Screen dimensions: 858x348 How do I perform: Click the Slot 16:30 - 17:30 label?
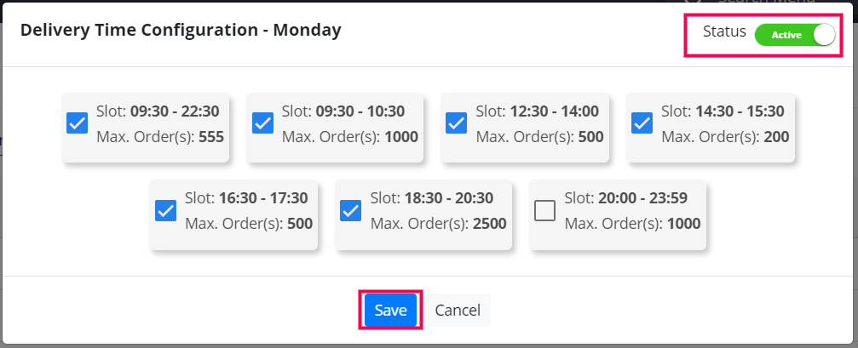[x=246, y=197]
